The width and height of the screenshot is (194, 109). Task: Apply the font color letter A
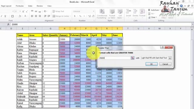point(25,16)
